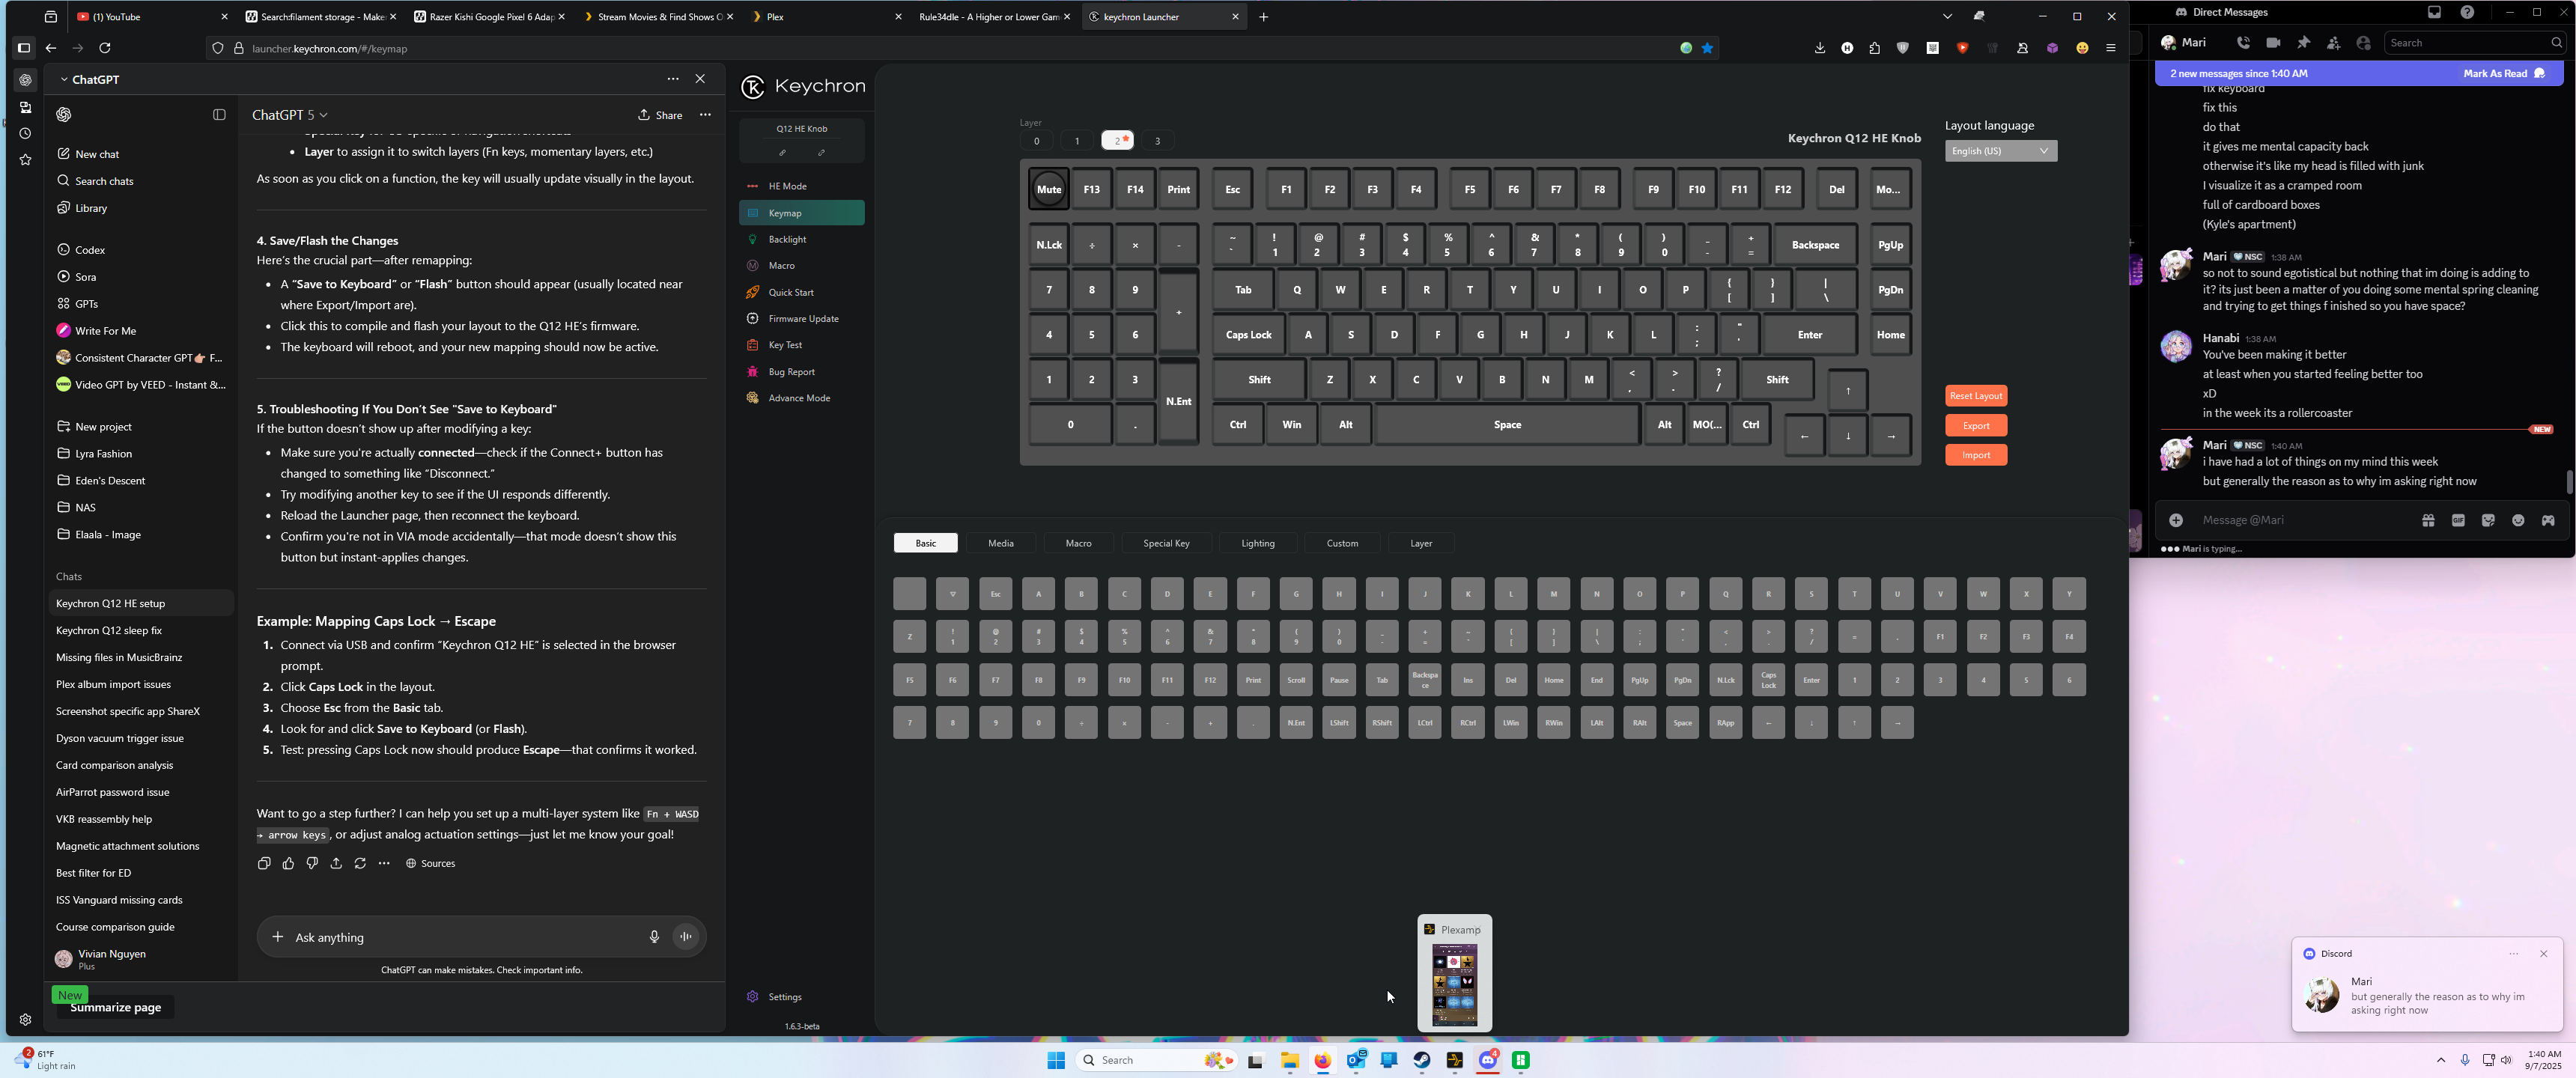This screenshot has height=1078, width=2576.
Task: Click the Ask anything input field
Action: [x=460, y=937]
